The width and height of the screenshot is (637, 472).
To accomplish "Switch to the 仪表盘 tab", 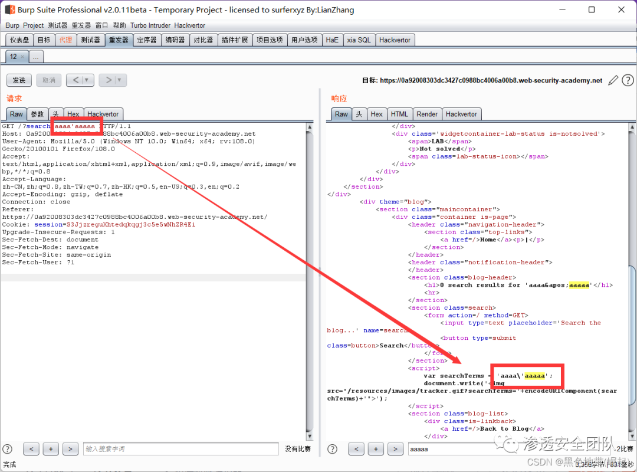I will pos(19,40).
